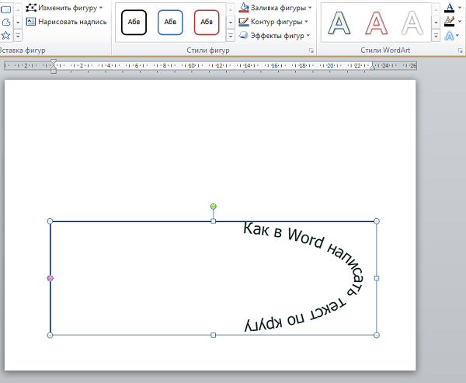Expand the shapes gallery list
The image size is (466, 383).
click(18, 36)
